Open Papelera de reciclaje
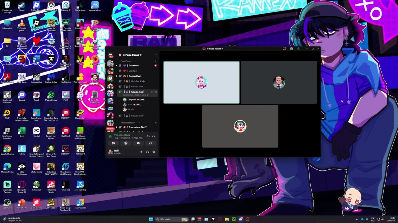 click(7, 7)
